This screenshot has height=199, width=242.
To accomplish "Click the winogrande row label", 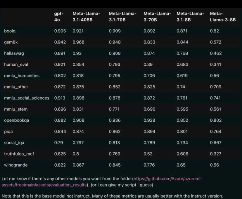I will (x=16, y=165).
